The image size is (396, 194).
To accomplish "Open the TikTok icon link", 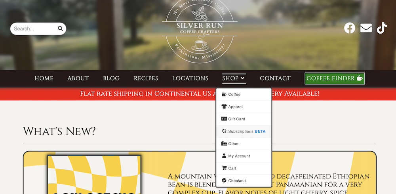I will click(x=382, y=28).
